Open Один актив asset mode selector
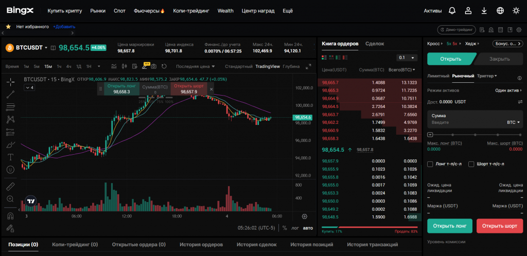The height and width of the screenshot is (256, 527). [x=509, y=90]
